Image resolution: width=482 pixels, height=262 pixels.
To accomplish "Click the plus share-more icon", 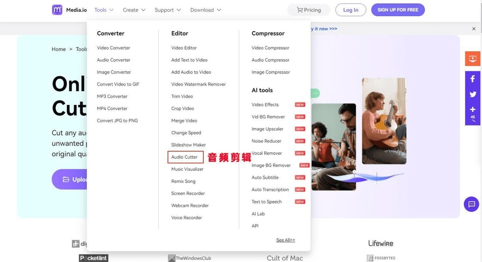I will coord(472,110).
